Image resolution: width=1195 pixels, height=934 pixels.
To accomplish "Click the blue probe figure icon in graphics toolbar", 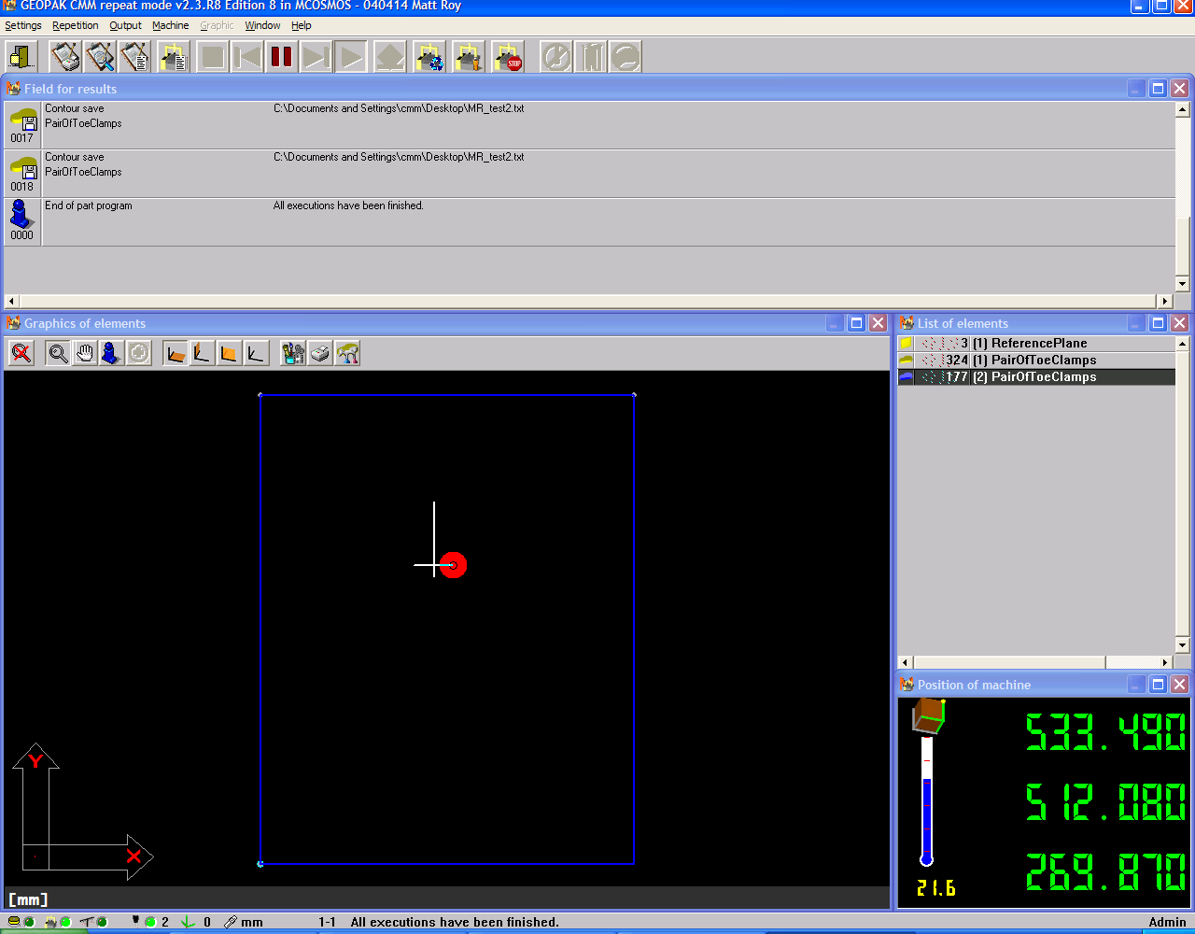I will coord(112,353).
